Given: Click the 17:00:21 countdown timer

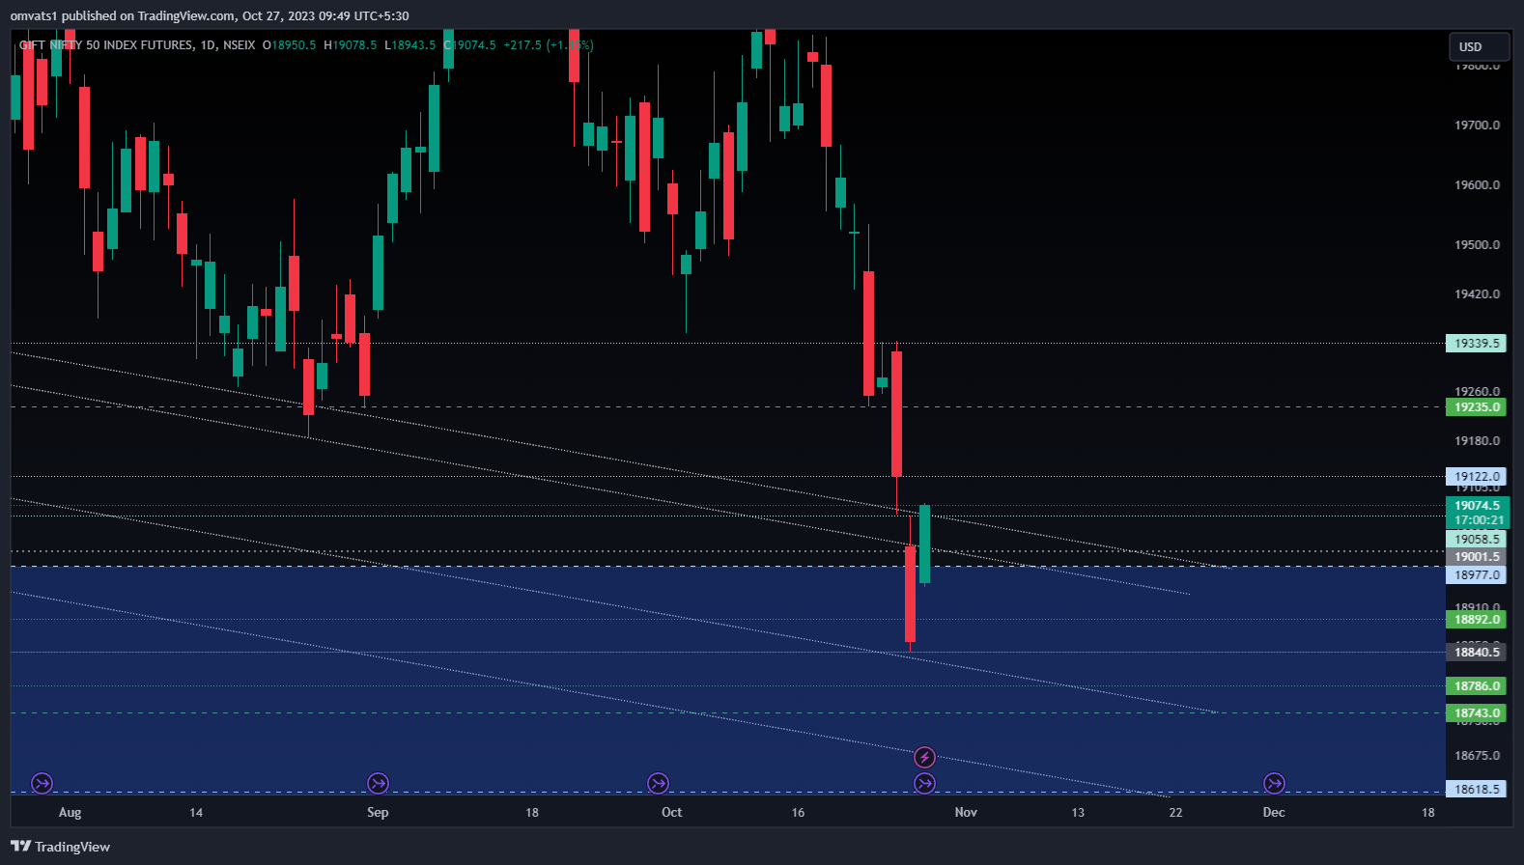Looking at the screenshot, I should 1478,519.
